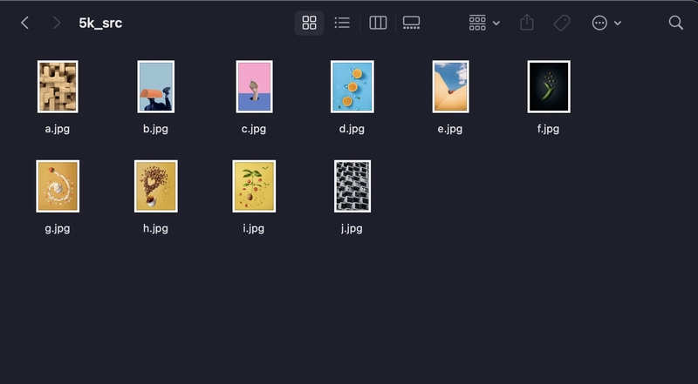Click the b.jpg file name

(x=156, y=129)
